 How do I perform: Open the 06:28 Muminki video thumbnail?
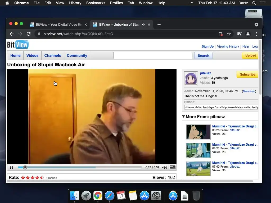coord(198,132)
